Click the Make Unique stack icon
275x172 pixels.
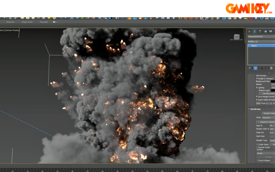pyautogui.click(x=261, y=68)
